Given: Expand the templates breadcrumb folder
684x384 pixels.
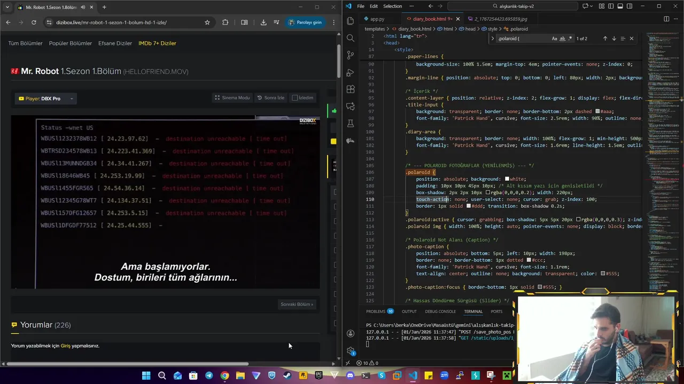Looking at the screenshot, I should tap(375, 29).
